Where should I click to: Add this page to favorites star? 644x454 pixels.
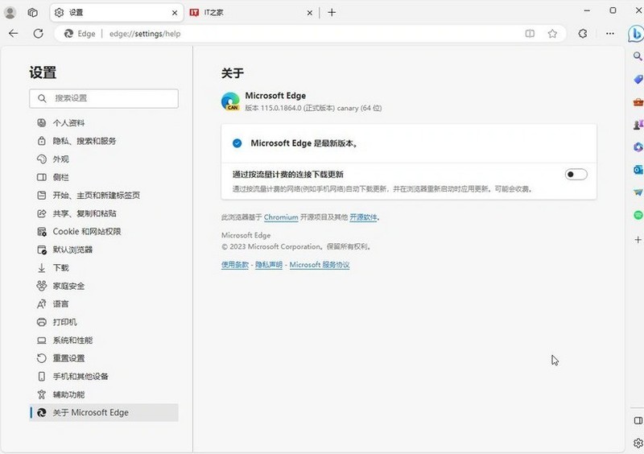(552, 34)
